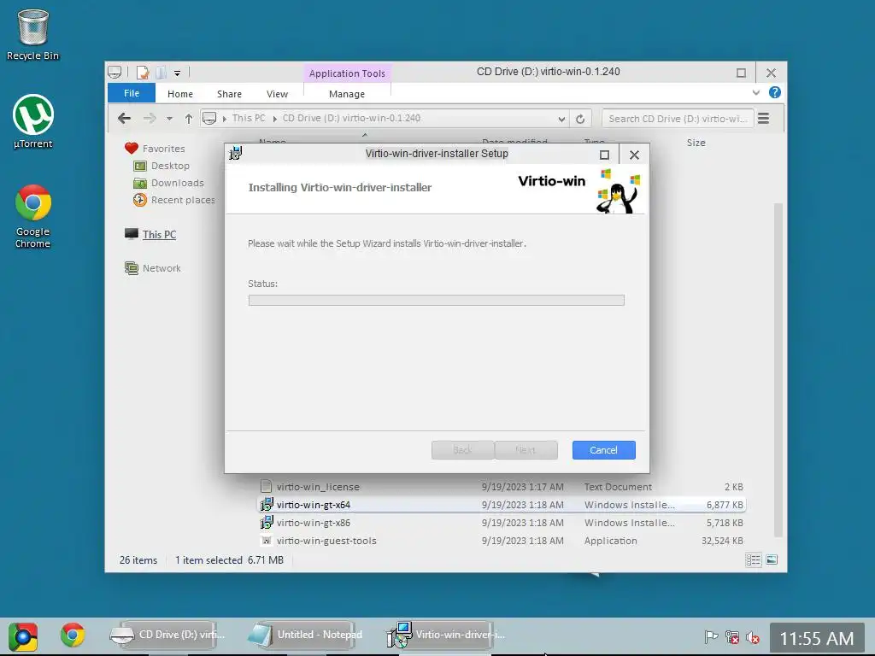Show the clock at 11:55 AM
This screenshot has height=656, width=875.
(x=816, y=638)
